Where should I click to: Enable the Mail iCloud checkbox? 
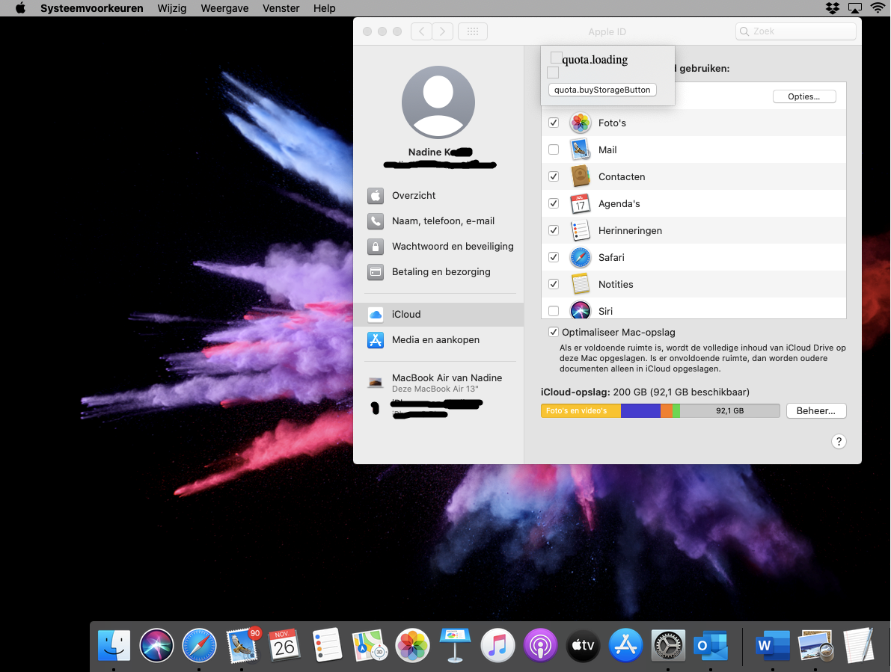pos(554,149)
